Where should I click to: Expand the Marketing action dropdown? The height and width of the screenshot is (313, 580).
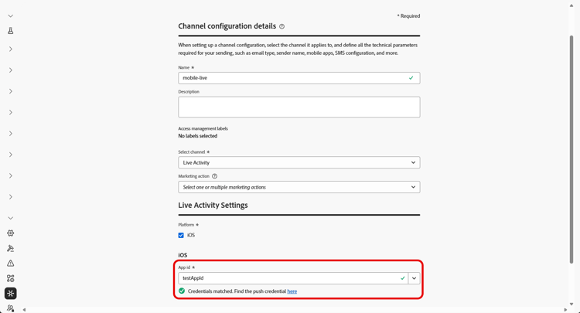pos(299,187)
